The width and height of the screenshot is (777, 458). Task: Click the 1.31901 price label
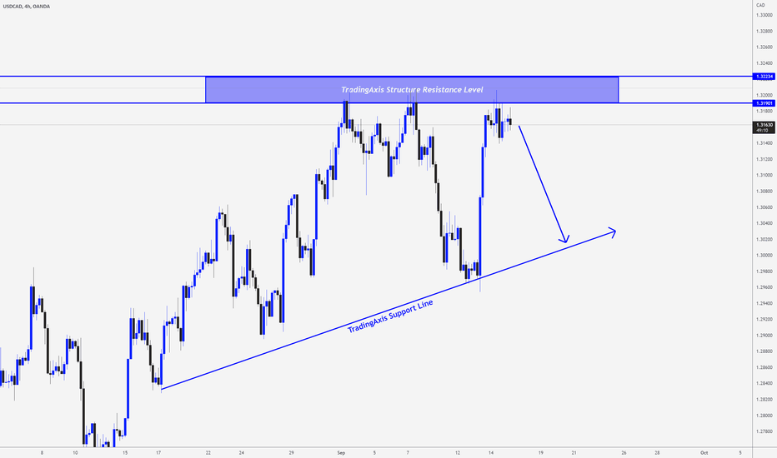(x=764, y=103)
